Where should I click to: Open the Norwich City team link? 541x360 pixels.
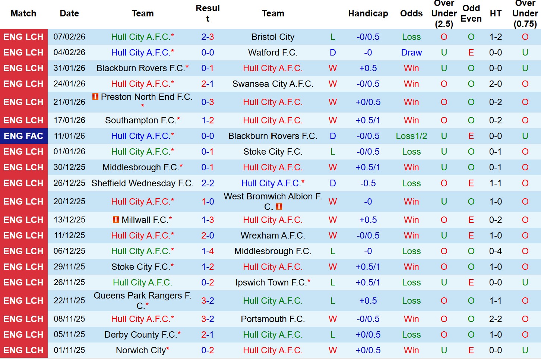pos(141,350)
